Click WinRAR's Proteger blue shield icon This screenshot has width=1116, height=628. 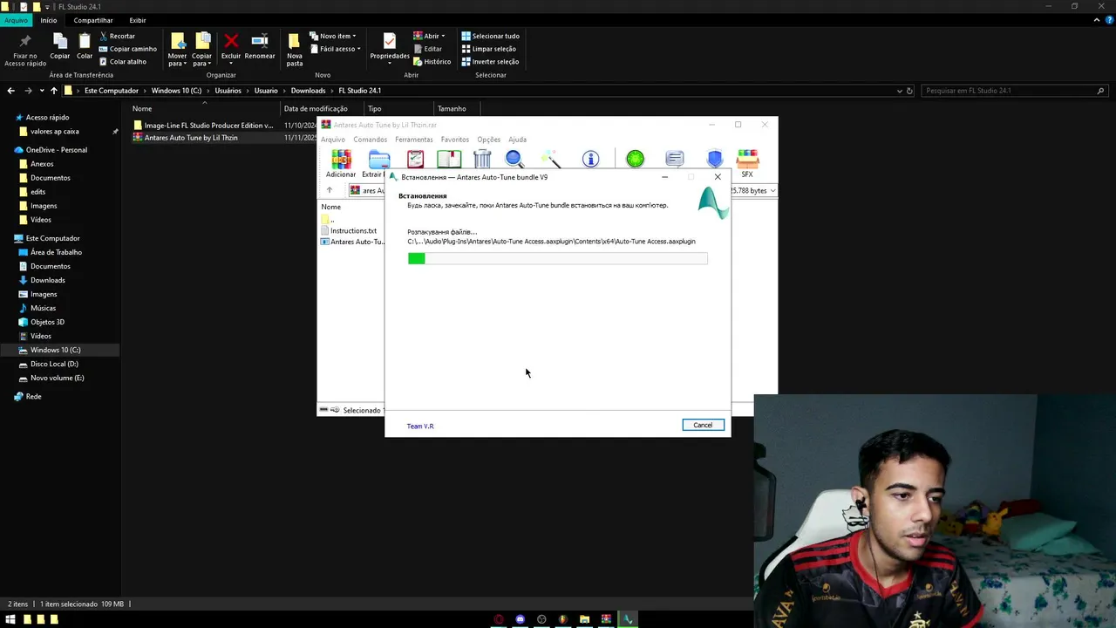pyautogui.click(x=714, y=159)
